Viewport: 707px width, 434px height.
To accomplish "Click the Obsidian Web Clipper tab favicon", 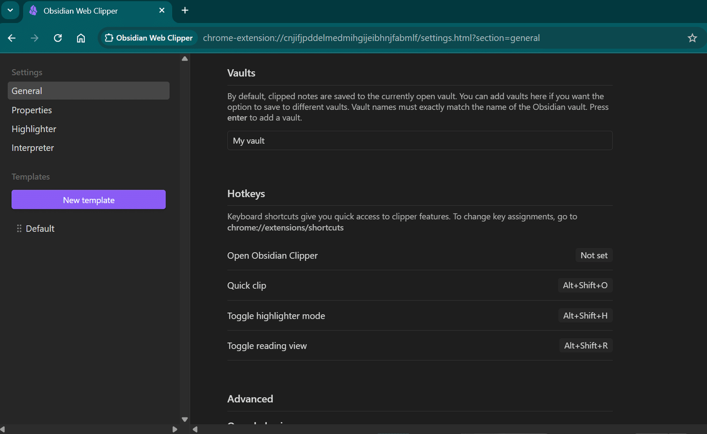I will click(33, 10).
